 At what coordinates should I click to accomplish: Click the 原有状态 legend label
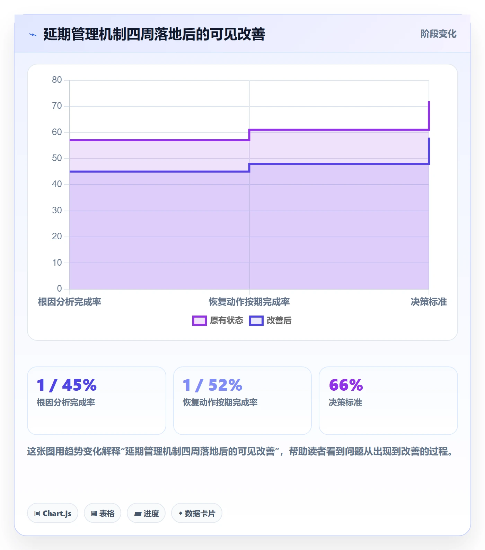(x=227, y=321)
